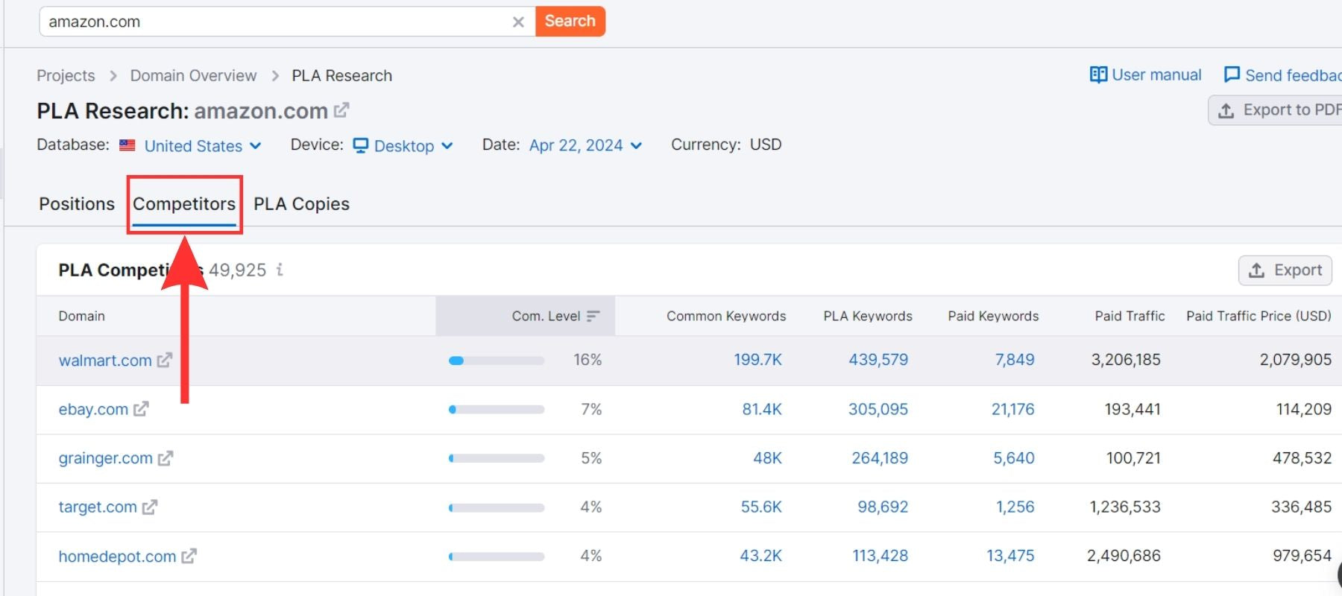Click Paid Traffic column header
Viewport: 1342px width, 596px height.
1130,316
